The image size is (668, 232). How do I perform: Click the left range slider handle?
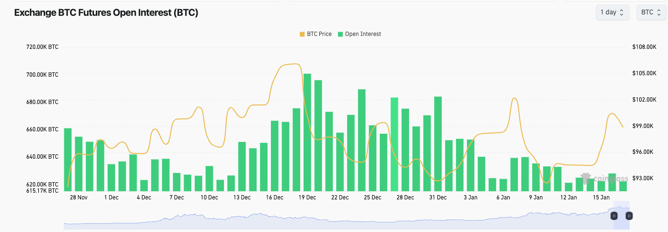pyautogui.click(x=614, y=216)
